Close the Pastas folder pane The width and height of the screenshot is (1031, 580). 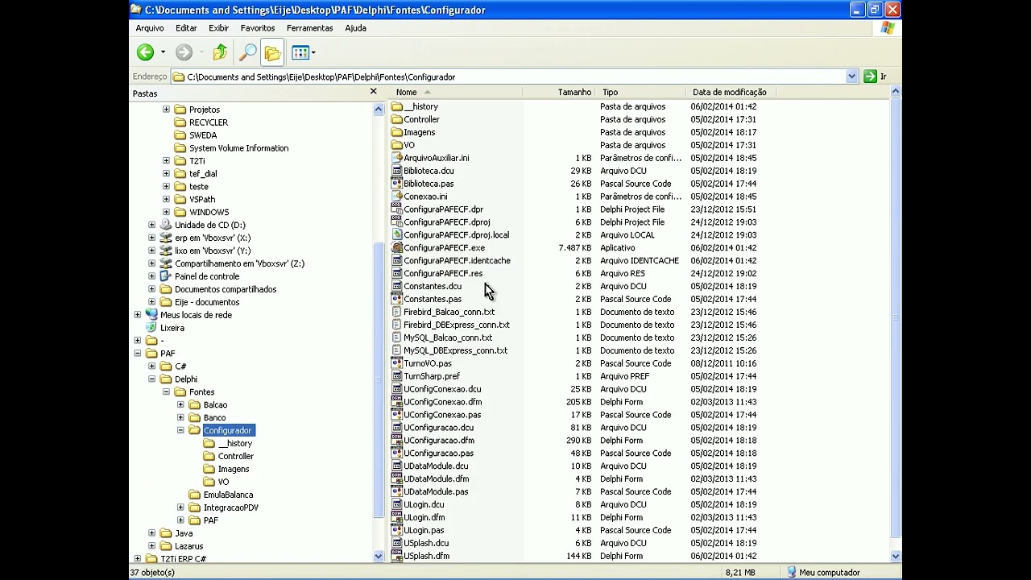(x=373, y=92)
